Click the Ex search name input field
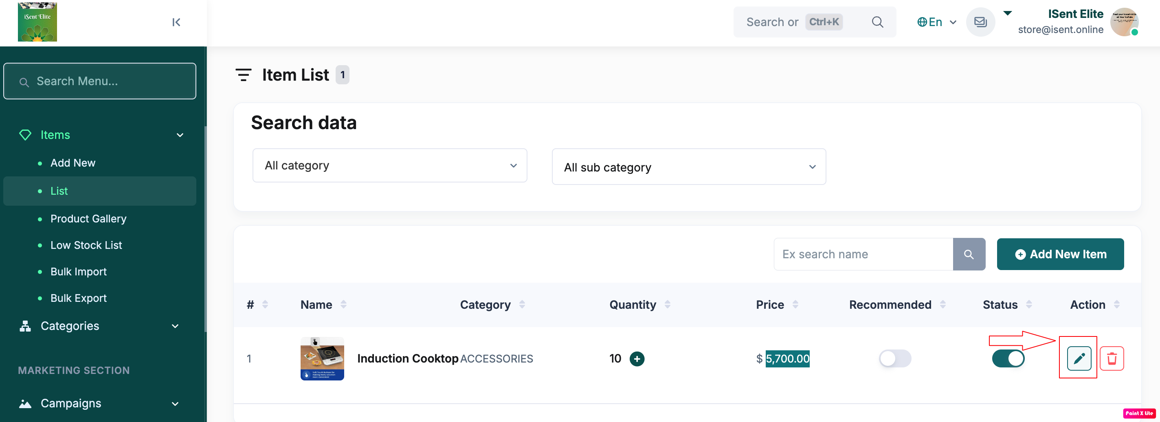The width and height of the screenshot is (1160, 422). click(x=863, y=255)
